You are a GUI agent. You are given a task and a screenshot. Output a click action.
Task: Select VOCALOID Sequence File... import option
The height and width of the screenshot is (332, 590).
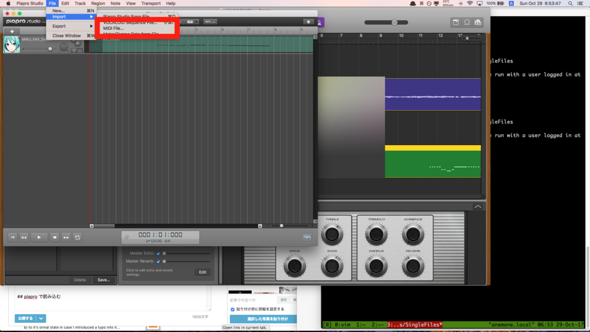coord(130,22)
